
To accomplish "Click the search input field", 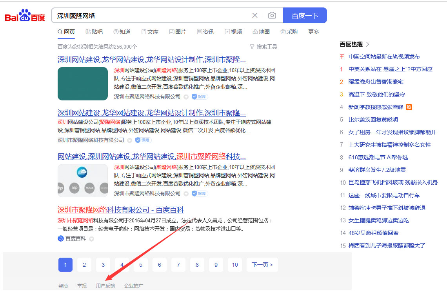I will (151, 16).
